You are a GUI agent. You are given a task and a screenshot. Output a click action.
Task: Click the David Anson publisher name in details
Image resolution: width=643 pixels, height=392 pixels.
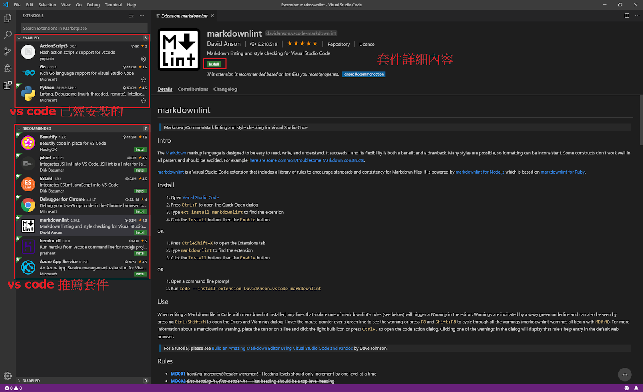coord(224,44)
